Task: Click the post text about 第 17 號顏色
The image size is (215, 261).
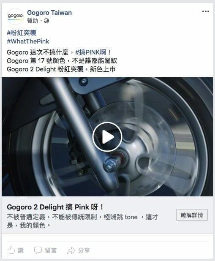Action: point(62,61)
